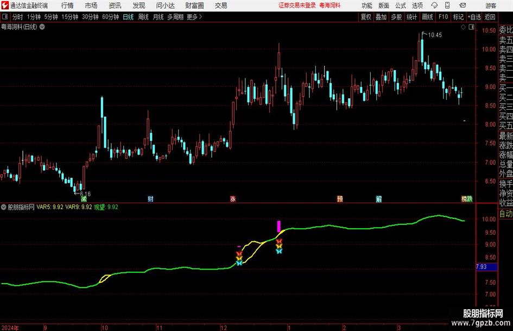Image resolution: width=513 pixels, height=331 pixels.
Task: Open the 发现 menu
Action: tap(139, 5)
